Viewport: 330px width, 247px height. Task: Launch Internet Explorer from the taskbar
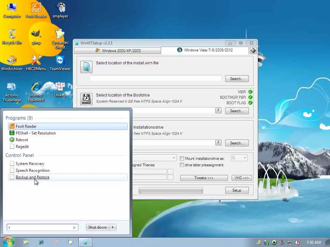coord(41,242)
